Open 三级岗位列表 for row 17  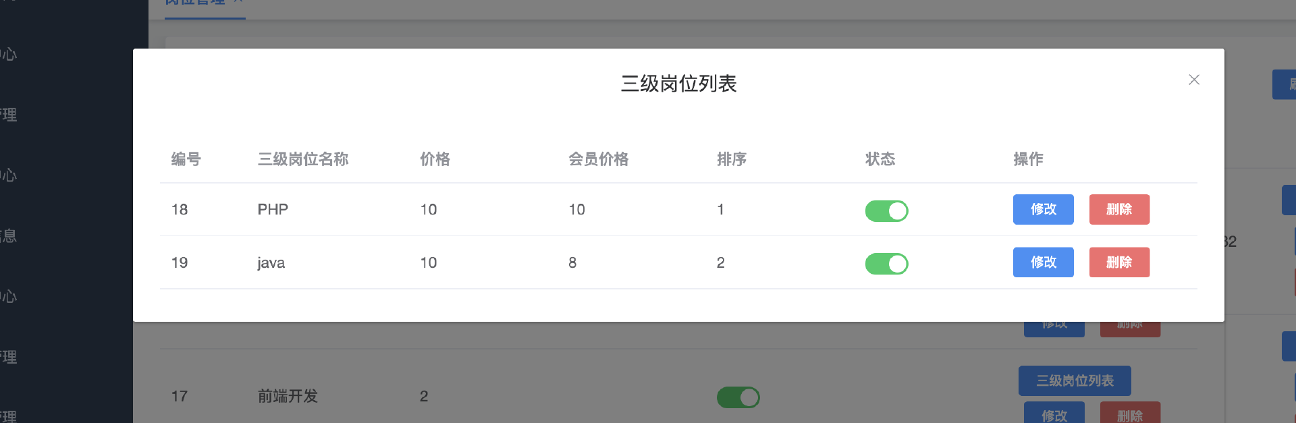click(x=1074, y=380)
